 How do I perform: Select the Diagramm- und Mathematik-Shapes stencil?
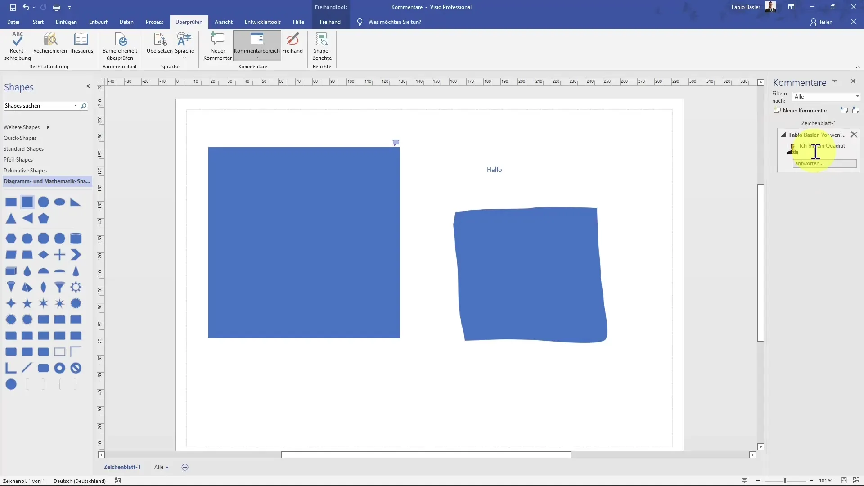47,181
